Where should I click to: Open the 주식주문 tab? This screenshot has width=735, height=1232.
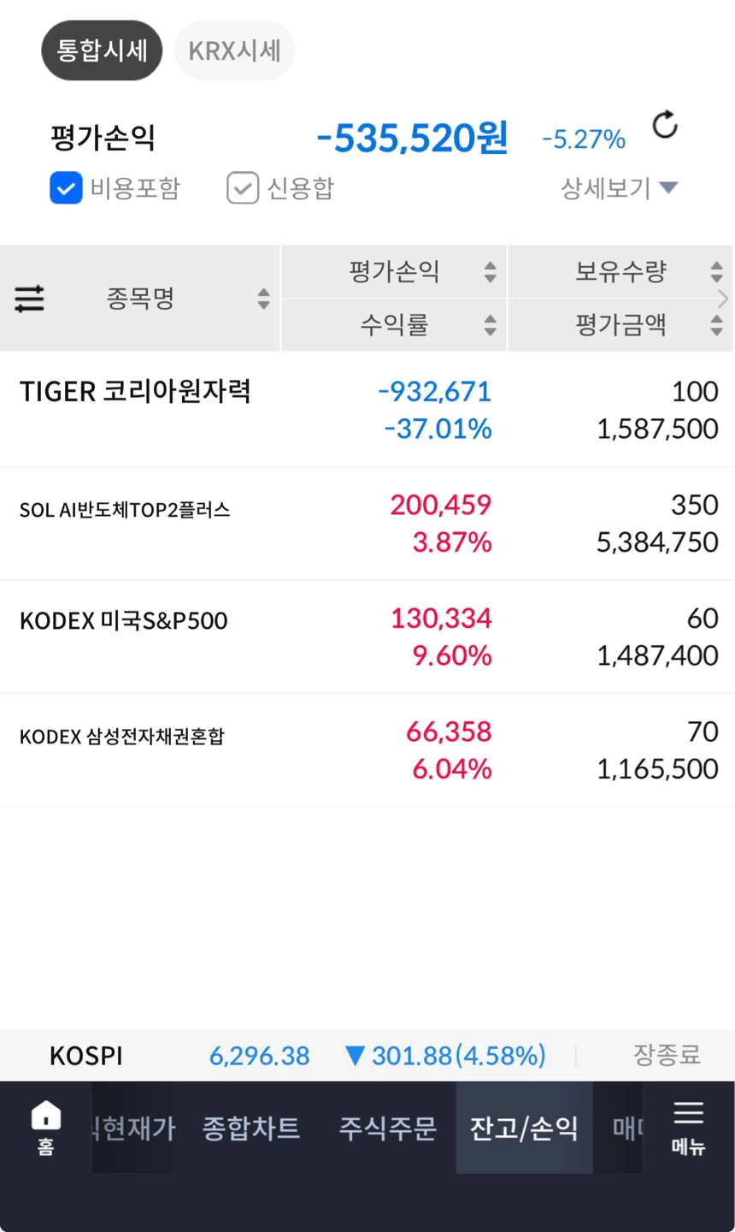tap(388, 1128)
